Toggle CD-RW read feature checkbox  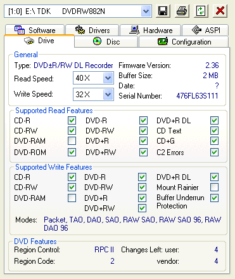72,130
